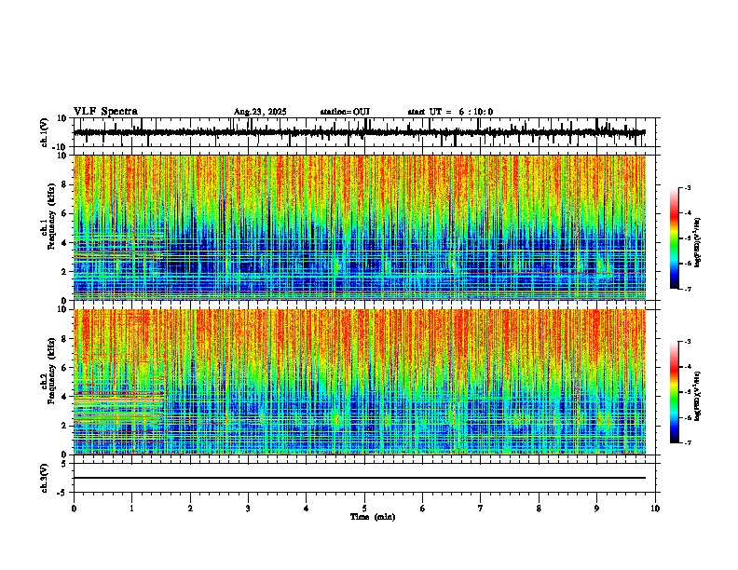738x570 pixels.
Task: Click the time axis tick label "3"
Action: (248, 509)
